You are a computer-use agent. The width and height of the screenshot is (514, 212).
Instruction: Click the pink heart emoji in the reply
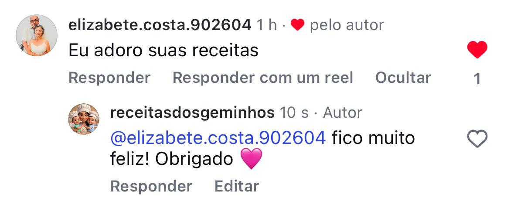(251, 159)
